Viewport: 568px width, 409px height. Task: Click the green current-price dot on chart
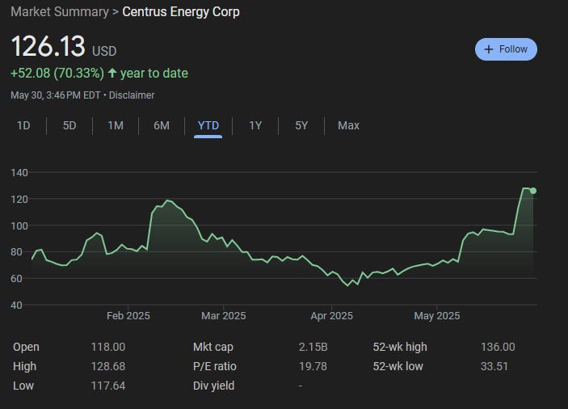coord(533,191)
